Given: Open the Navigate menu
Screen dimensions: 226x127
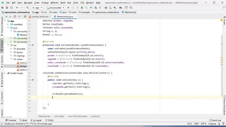Looking at the screenshot, I should click(28, 2).
